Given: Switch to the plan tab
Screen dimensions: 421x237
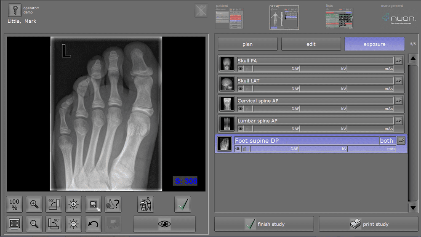Looking at the screenshot, I should click(248, 44).
